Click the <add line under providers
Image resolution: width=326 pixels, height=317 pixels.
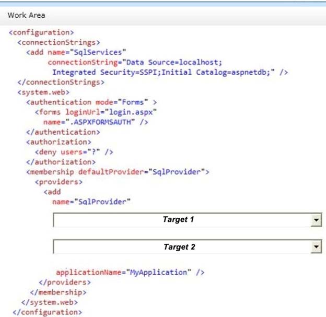[x=52, y=192]
